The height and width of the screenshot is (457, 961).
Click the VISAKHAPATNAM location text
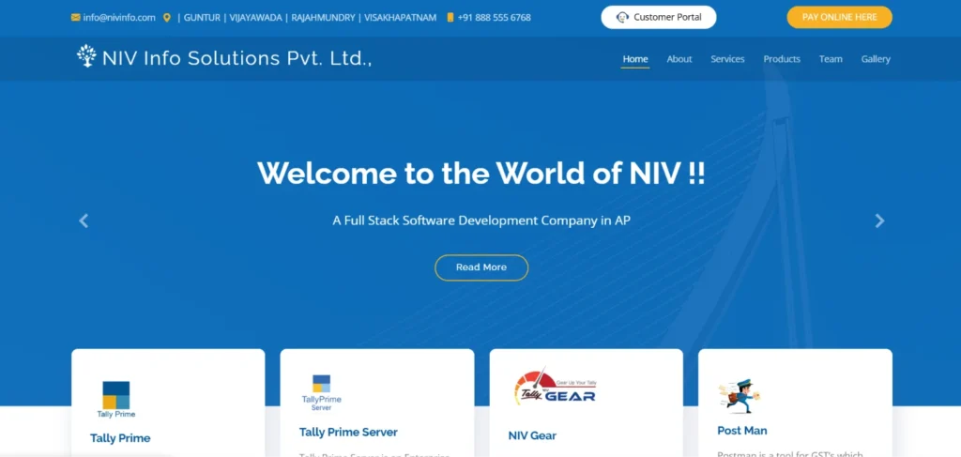click(x=400, y=17)
